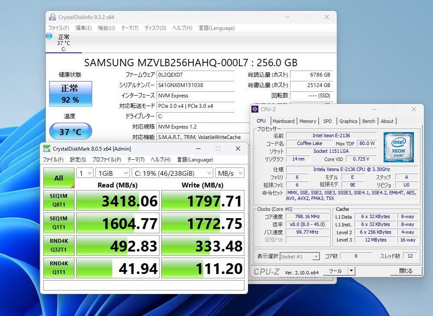Viewport: 433px width, 316px height.
Task: Close the CrystalDiskInfo window
Action: point(327,17)
